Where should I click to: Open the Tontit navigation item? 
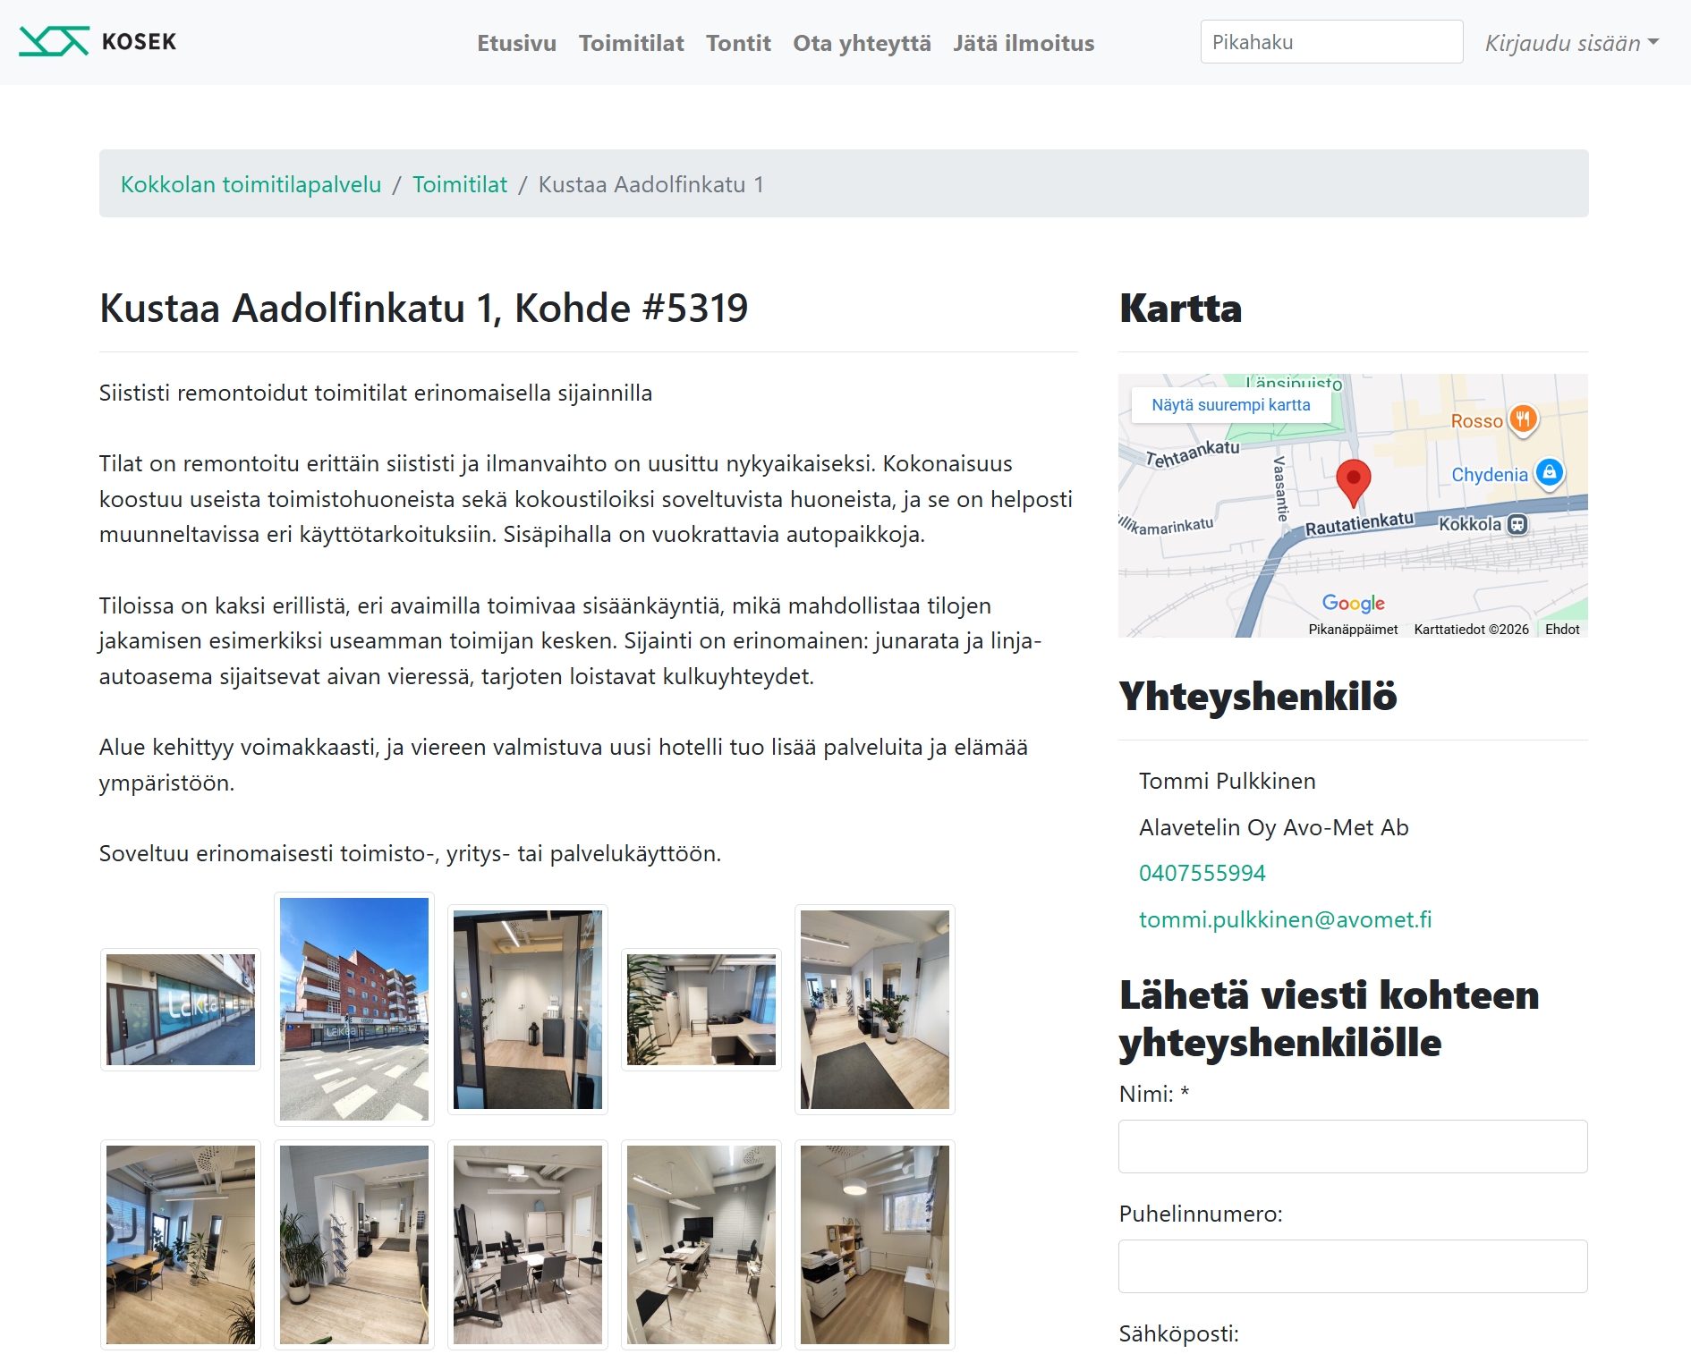click(x=738, y=43)
